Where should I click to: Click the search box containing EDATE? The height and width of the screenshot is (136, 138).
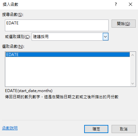click(57, 25)
